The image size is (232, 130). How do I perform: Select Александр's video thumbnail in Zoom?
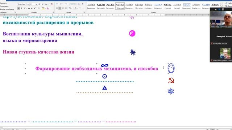(x=221, y=19)
